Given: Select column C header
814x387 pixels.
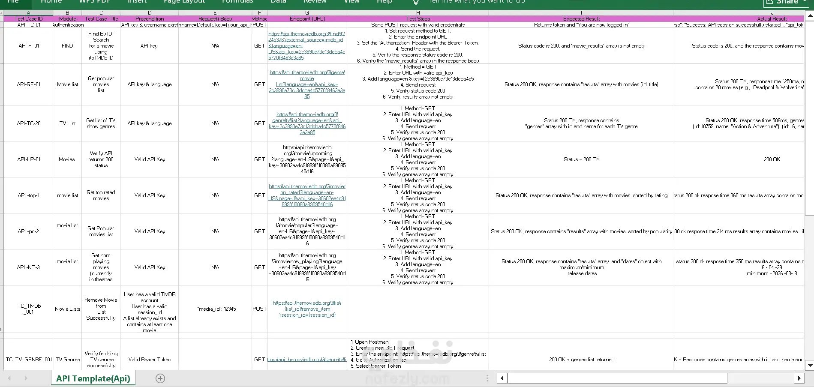Looking at the screenshot, I should tap(101, 13).
